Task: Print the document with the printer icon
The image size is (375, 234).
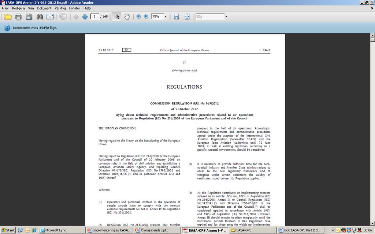Action: (18, 17)
